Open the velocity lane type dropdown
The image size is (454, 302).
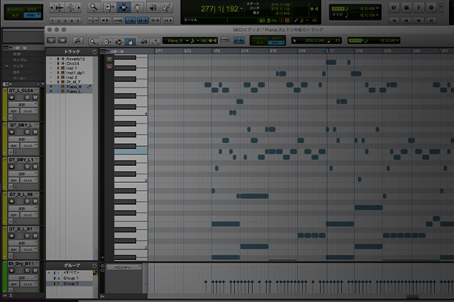(124, 267)
